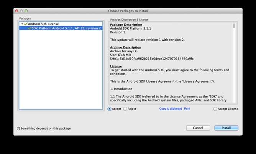The width and height of the screenshot is (256, 154).
Task: Click the 'Revision 2' text line
Action: click(x=118, y=32)
